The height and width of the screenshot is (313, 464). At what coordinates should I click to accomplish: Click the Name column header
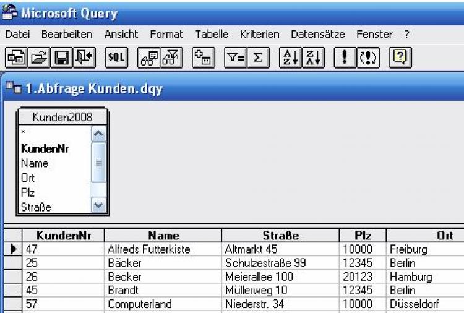(163, 235)
